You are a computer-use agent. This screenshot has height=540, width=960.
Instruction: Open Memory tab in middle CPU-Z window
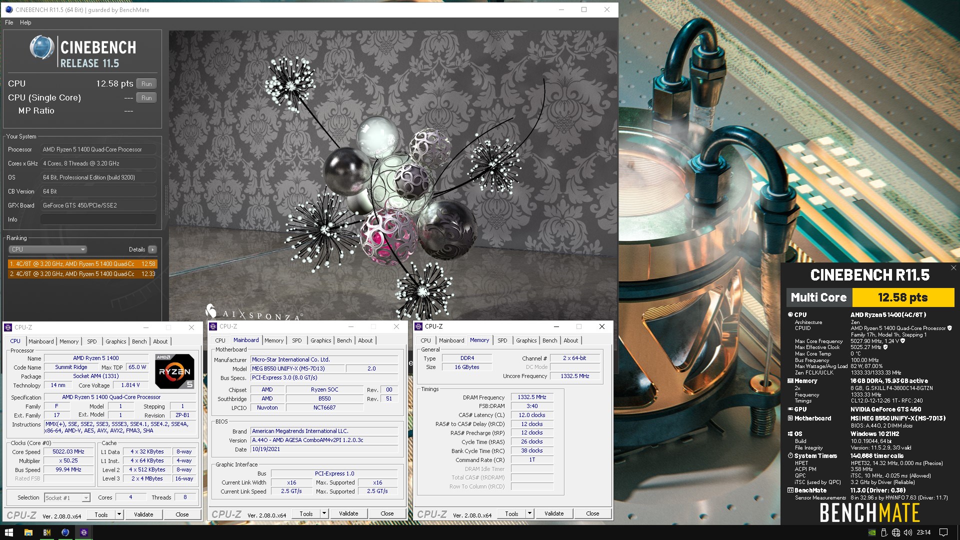click(274, 340)
